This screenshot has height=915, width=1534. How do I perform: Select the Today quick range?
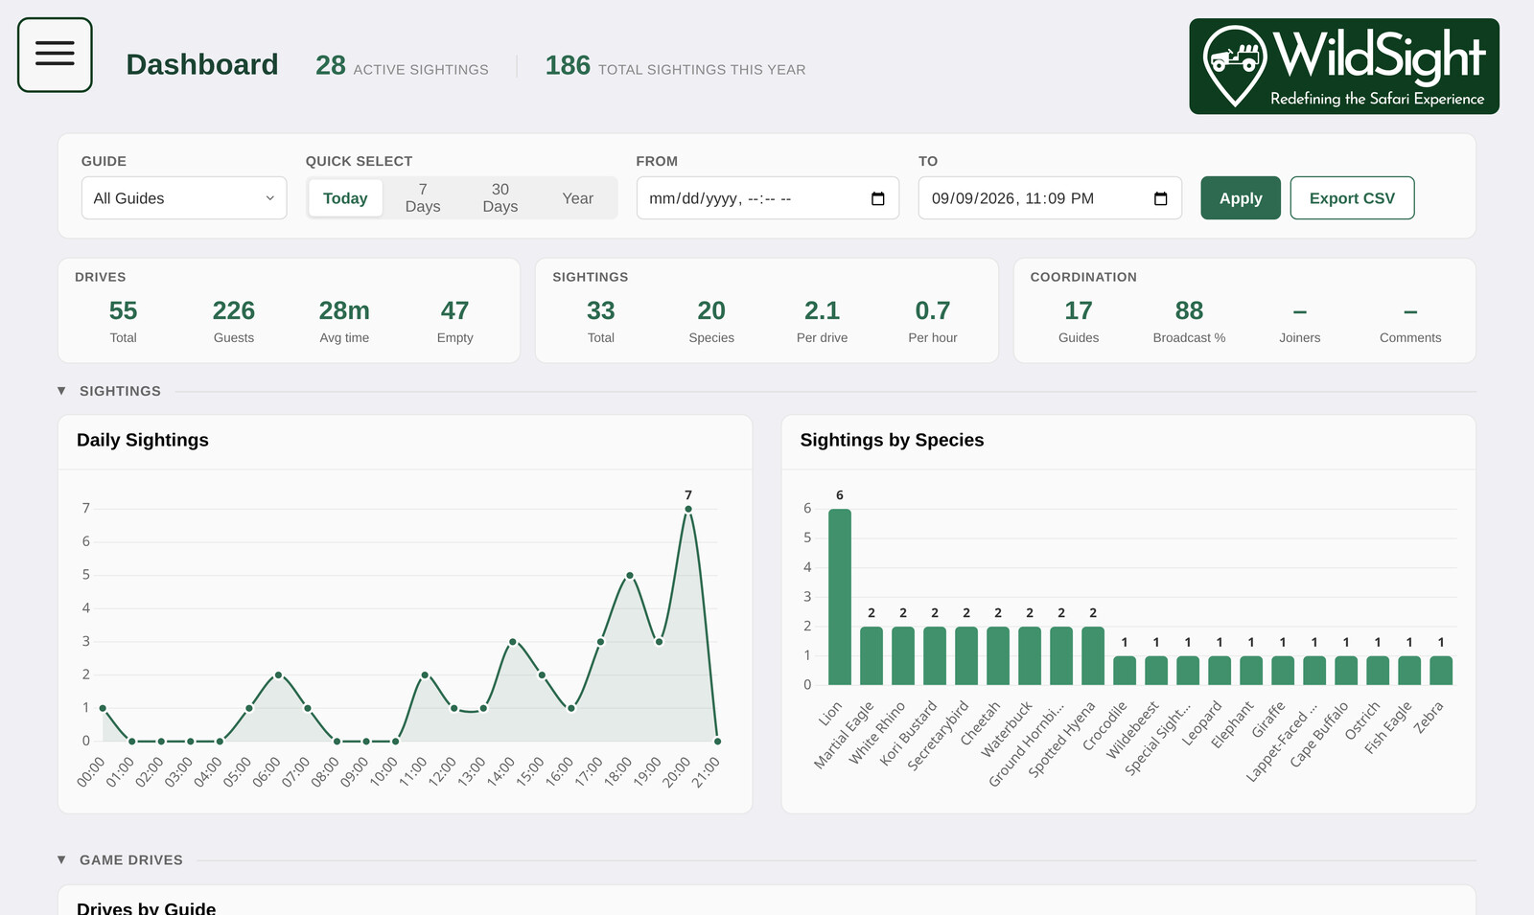[x=345, y=198]
